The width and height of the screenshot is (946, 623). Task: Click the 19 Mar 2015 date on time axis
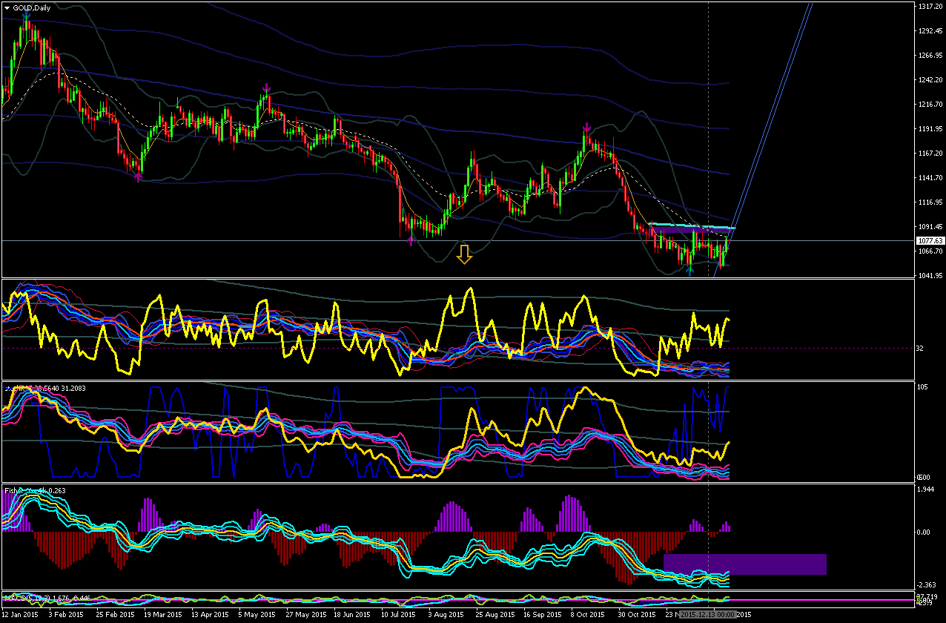click(162, 615)
